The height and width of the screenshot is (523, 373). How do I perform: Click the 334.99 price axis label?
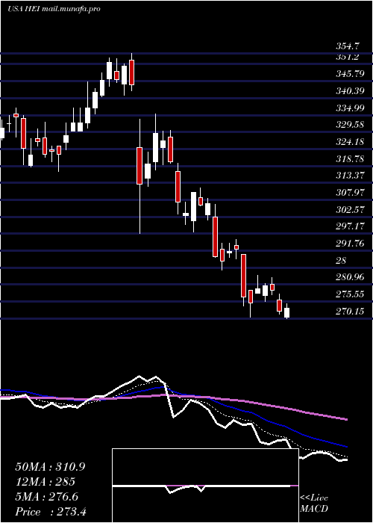click(350, 108)
